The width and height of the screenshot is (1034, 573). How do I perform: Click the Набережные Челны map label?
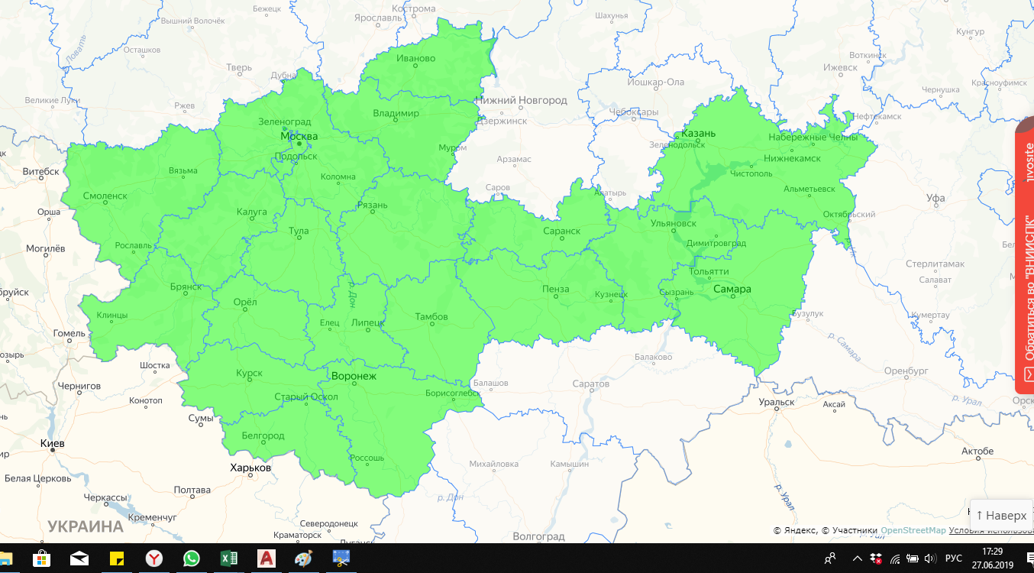[x=812, y=138]
